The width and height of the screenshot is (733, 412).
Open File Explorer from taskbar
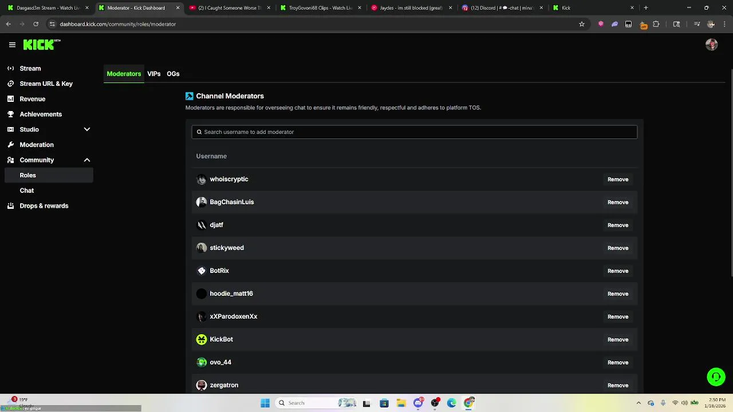click(x=401, y=403)
